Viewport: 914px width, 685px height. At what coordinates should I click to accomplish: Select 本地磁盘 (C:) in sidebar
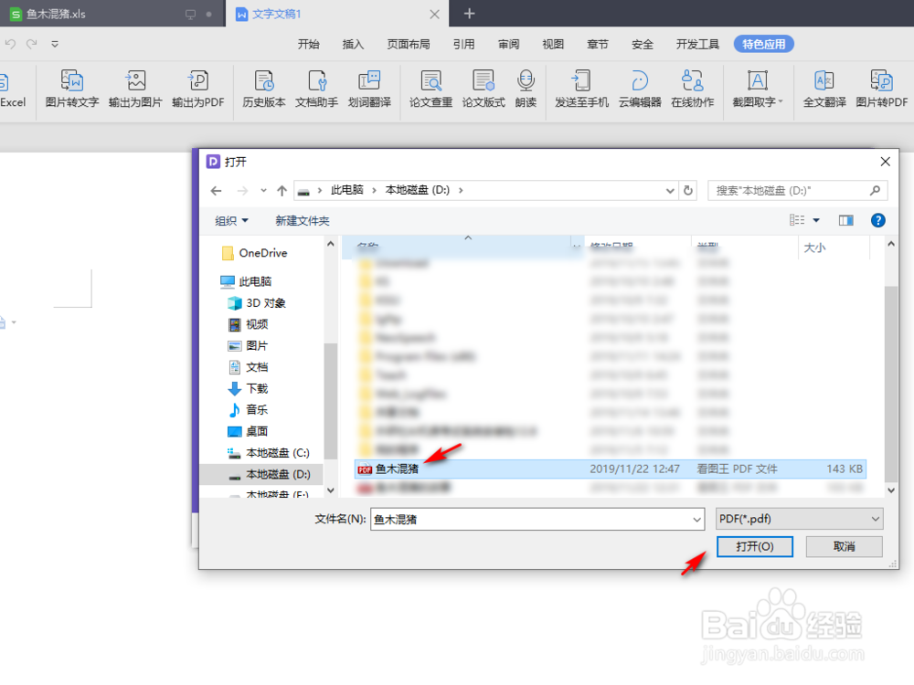point(268,453)
